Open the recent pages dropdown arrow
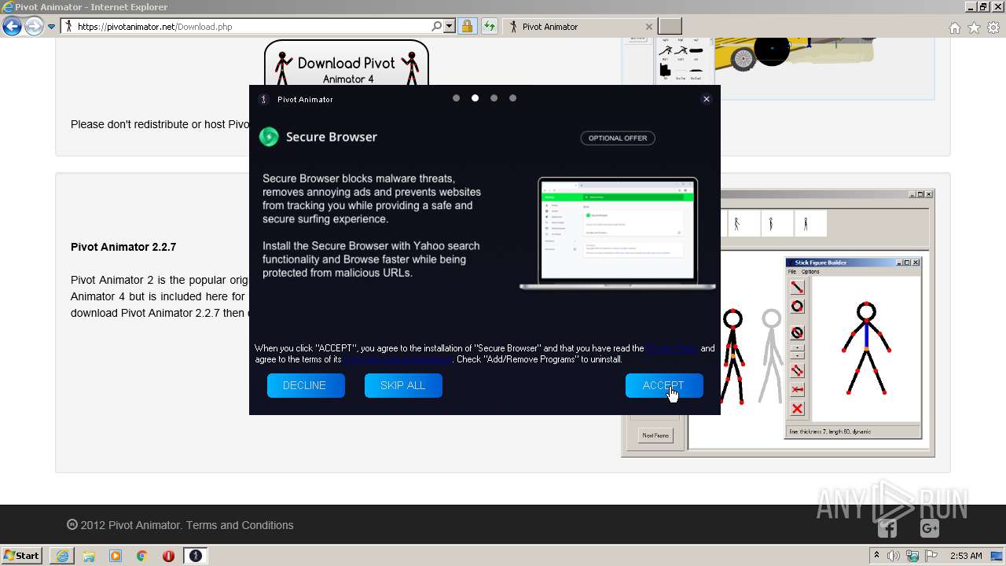The image size is (1006, 566). (x=52, y=27)
